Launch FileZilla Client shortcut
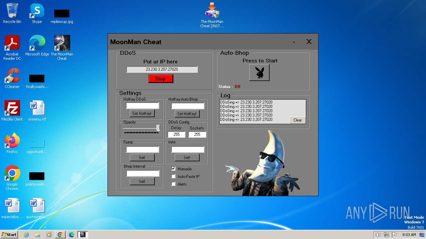The height and width of the screenshot is (239, 426). [12, 111]
